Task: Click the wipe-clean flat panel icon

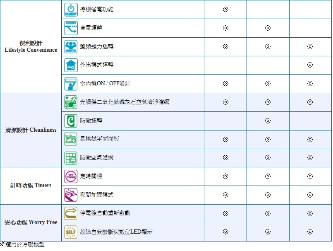Action: pos(71,139)
